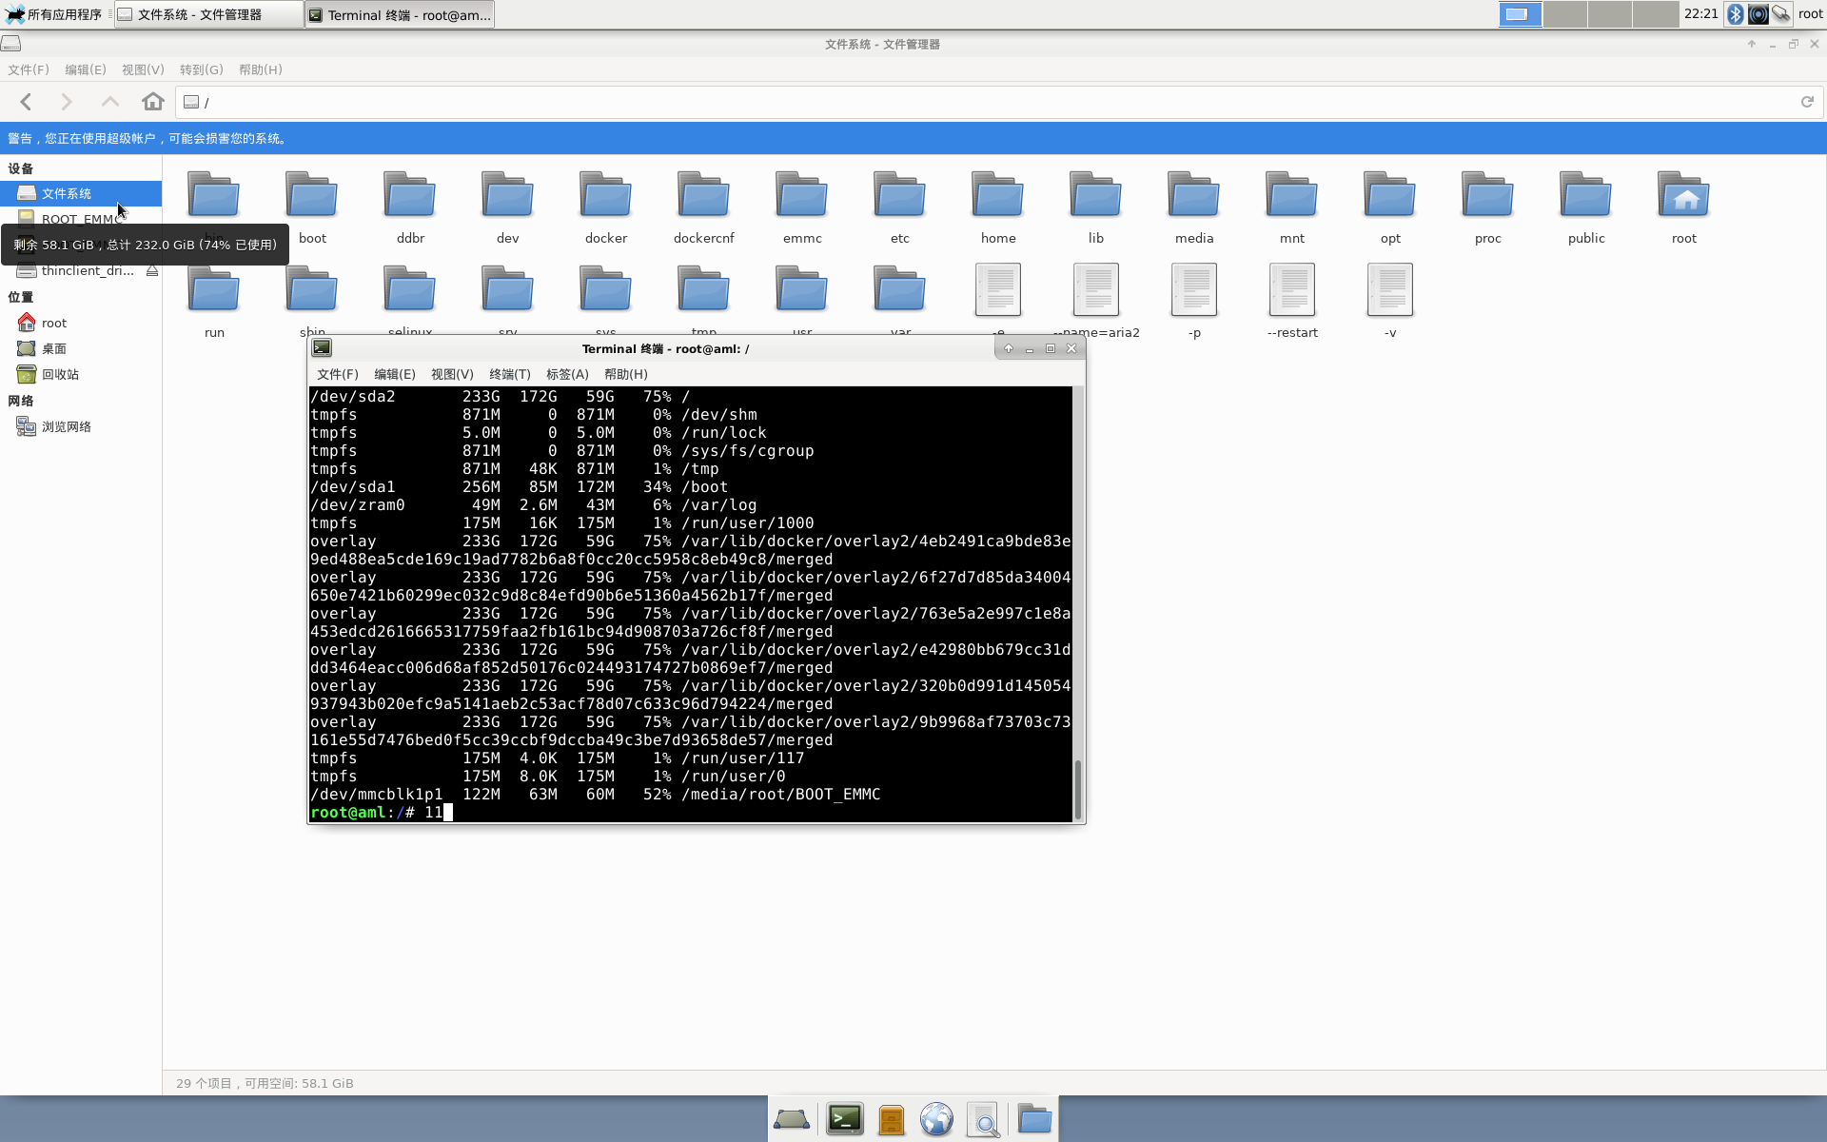
Task: Select the etc folder
Action: tap(900, 208)
